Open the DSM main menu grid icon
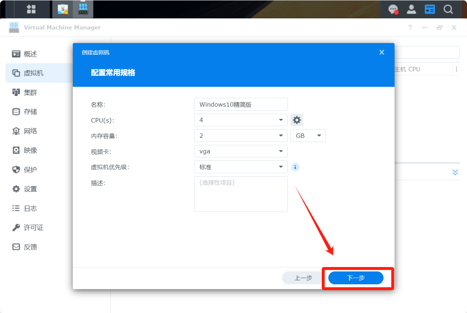Screen dimensions: 467x313 [x=31, y=9]
